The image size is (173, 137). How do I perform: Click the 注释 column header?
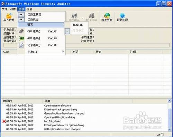click(133, 52)
